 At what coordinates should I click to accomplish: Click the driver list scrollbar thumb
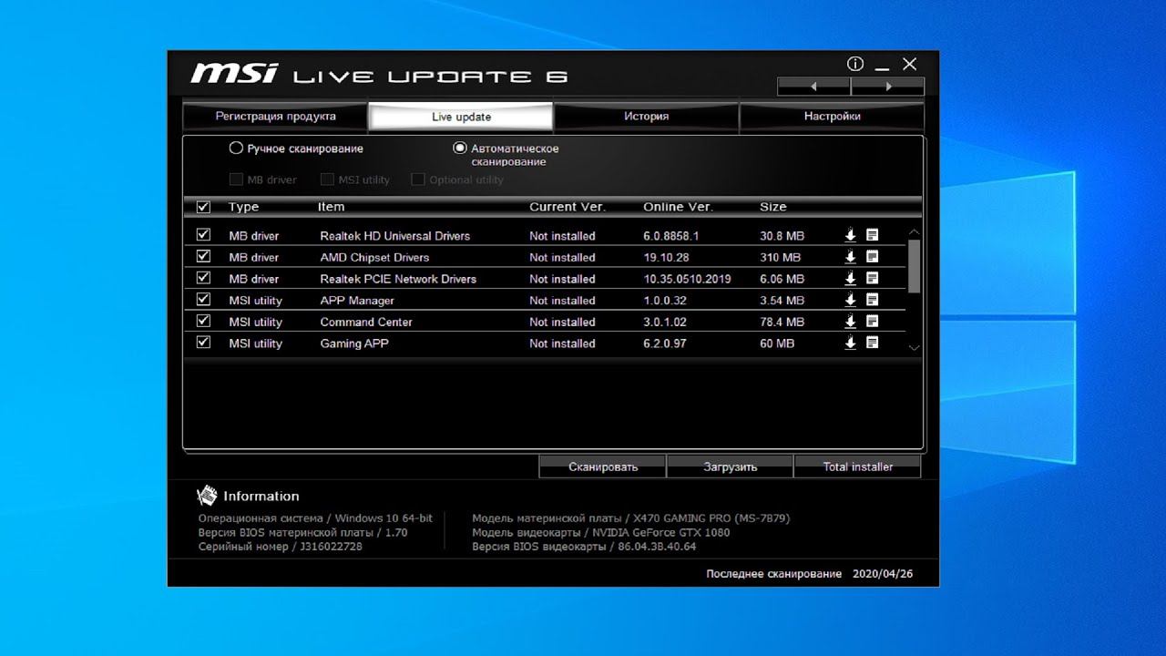click(915, 266)
